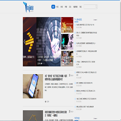Click calendar icon beside the house article date

click(70, 112)
